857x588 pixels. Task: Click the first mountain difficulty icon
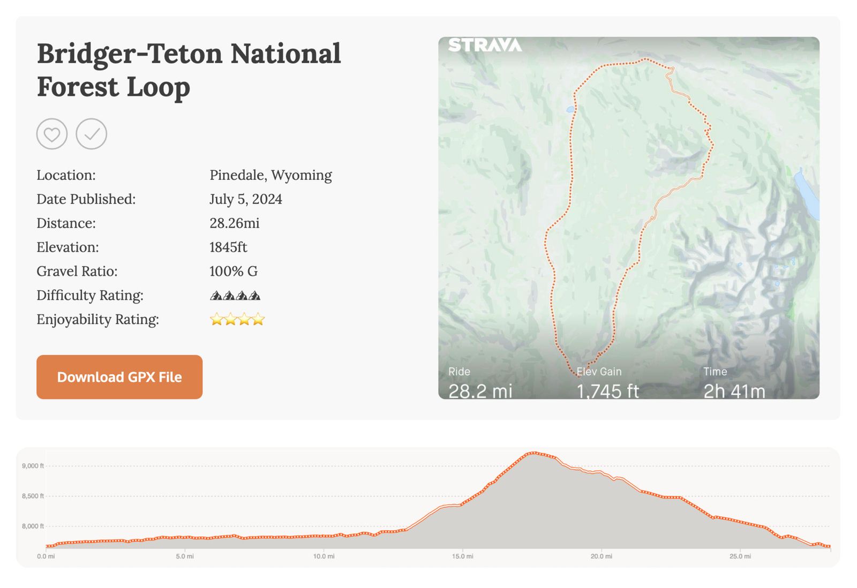[x=216, y=296]
